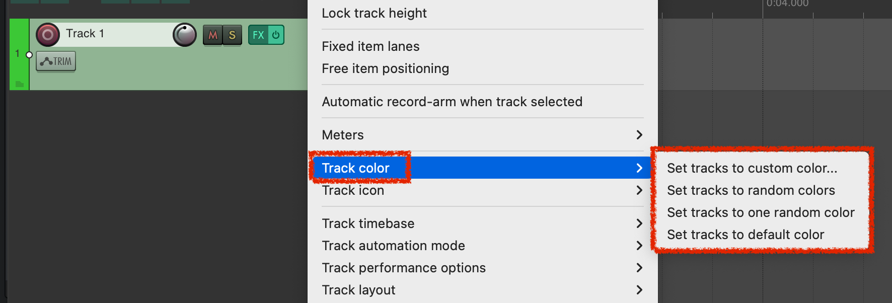Select Set tracks to default color
892x303 pixels.
click(x=745, y=235)
